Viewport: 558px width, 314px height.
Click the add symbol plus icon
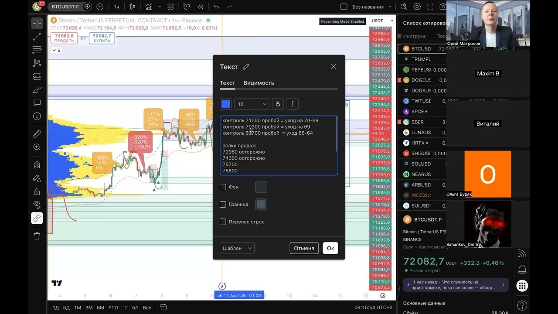tap(100, 7)
